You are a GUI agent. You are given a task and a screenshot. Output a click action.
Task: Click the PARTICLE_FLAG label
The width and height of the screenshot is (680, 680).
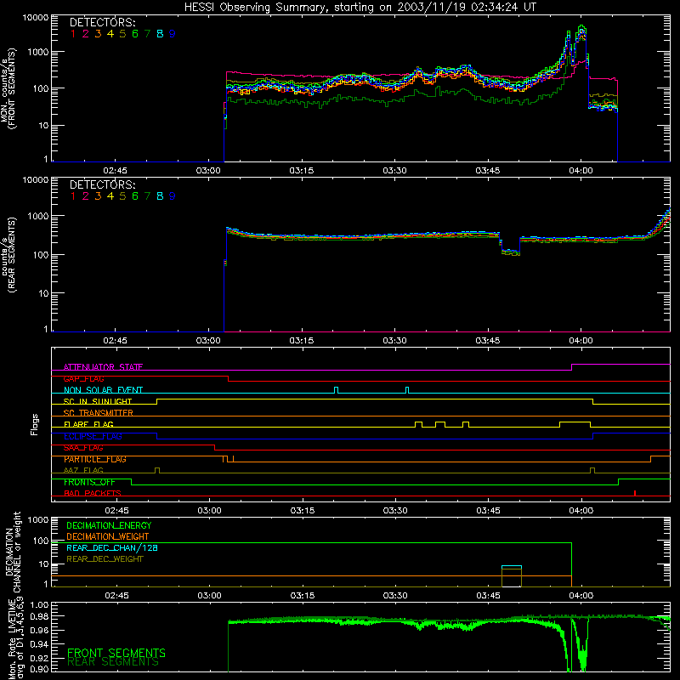[95, 459]
